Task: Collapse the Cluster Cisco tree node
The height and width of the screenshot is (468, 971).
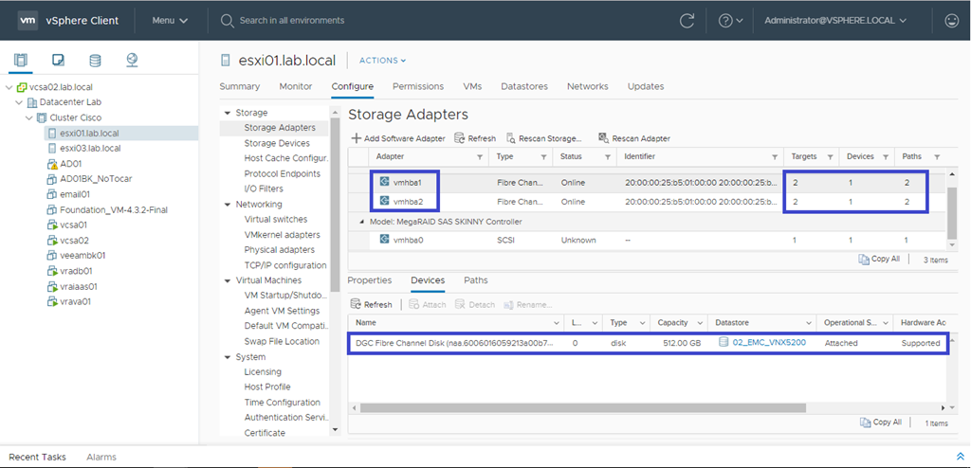Action: (x=29, y=117)
